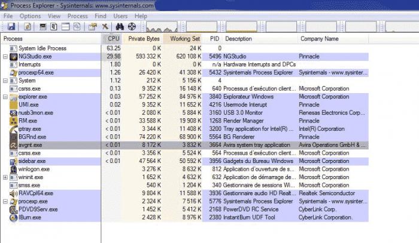Click the PDVD9Serv.exe process icon
Image resolution: width=419 pixels, height=243 pixels.
click(x=13, y=210)
